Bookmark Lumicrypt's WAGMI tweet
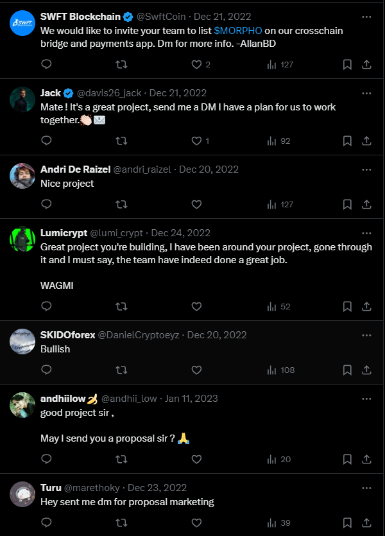The height and width of the screenshot is (536, 385). pos(347,306)
